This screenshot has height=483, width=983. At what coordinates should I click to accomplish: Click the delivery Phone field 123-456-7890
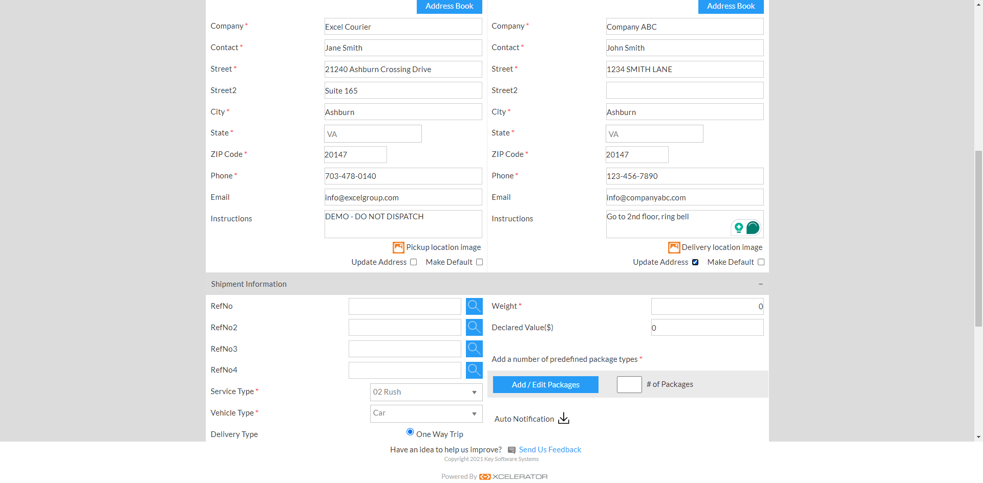pyautogui.click(x=685, y=176)
